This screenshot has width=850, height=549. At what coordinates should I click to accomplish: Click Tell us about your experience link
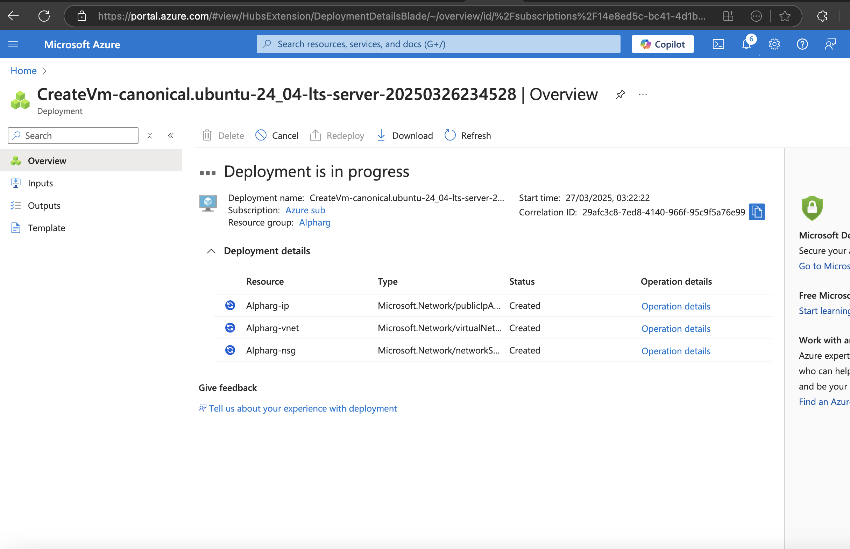[x=303, y=408]
